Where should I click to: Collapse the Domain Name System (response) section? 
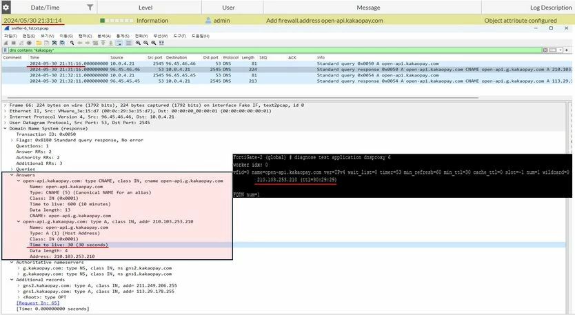coord(5,129)
